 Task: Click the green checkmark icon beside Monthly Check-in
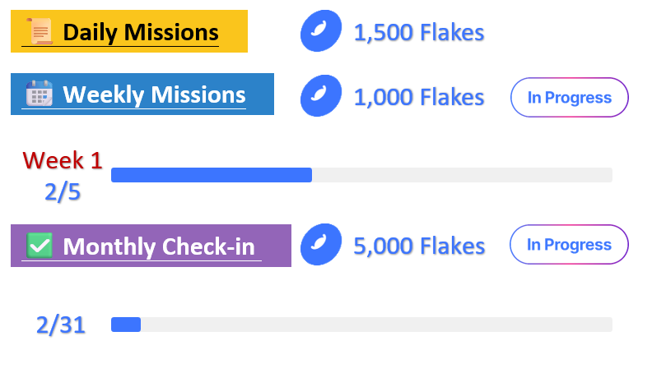40,245
